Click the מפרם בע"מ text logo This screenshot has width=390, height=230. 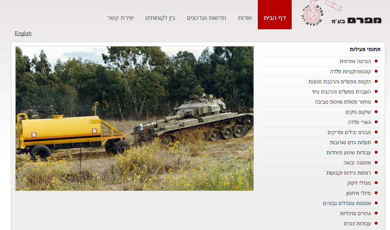(x=356, y=20)
